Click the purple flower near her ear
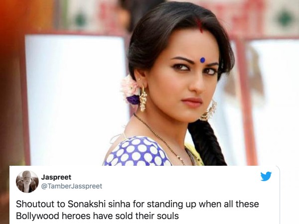Image resolution: width=299 pixels, height=224 pixels. pos(133,100)
